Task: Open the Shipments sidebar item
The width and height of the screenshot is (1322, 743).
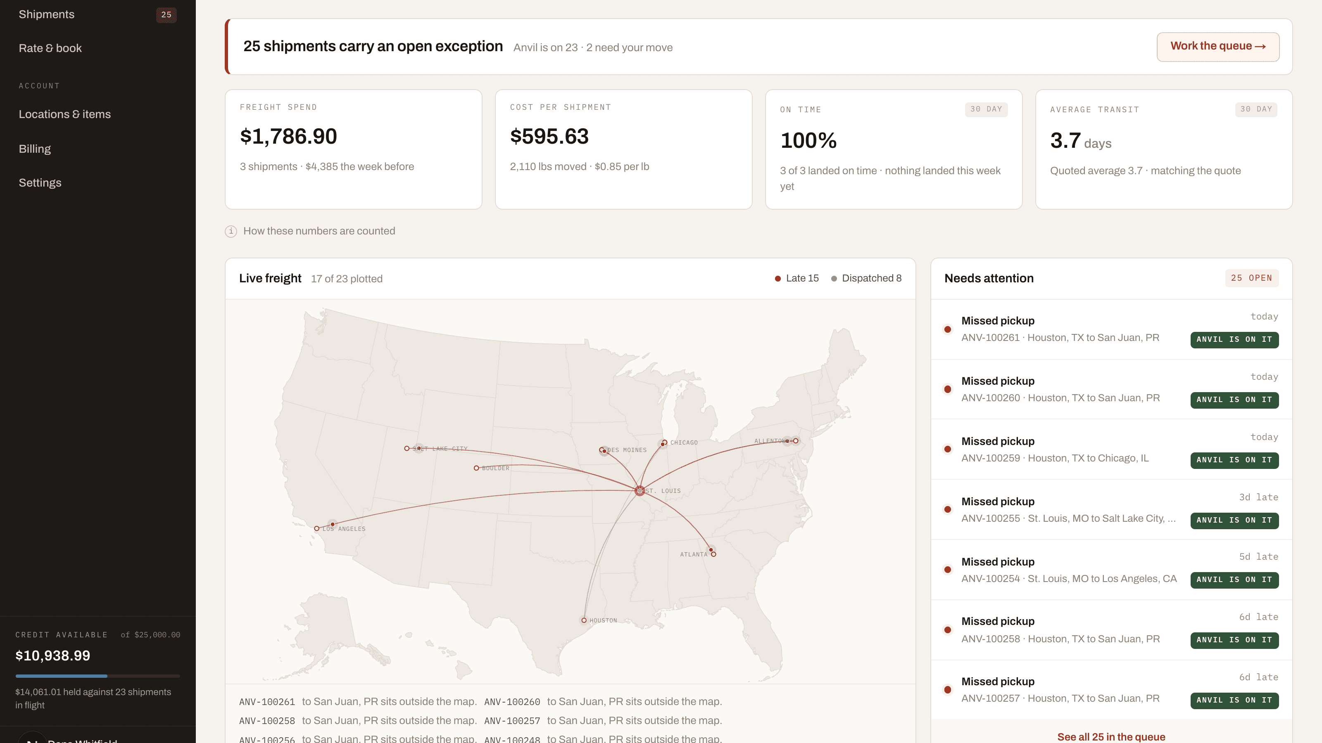Action: click(97, 14)
